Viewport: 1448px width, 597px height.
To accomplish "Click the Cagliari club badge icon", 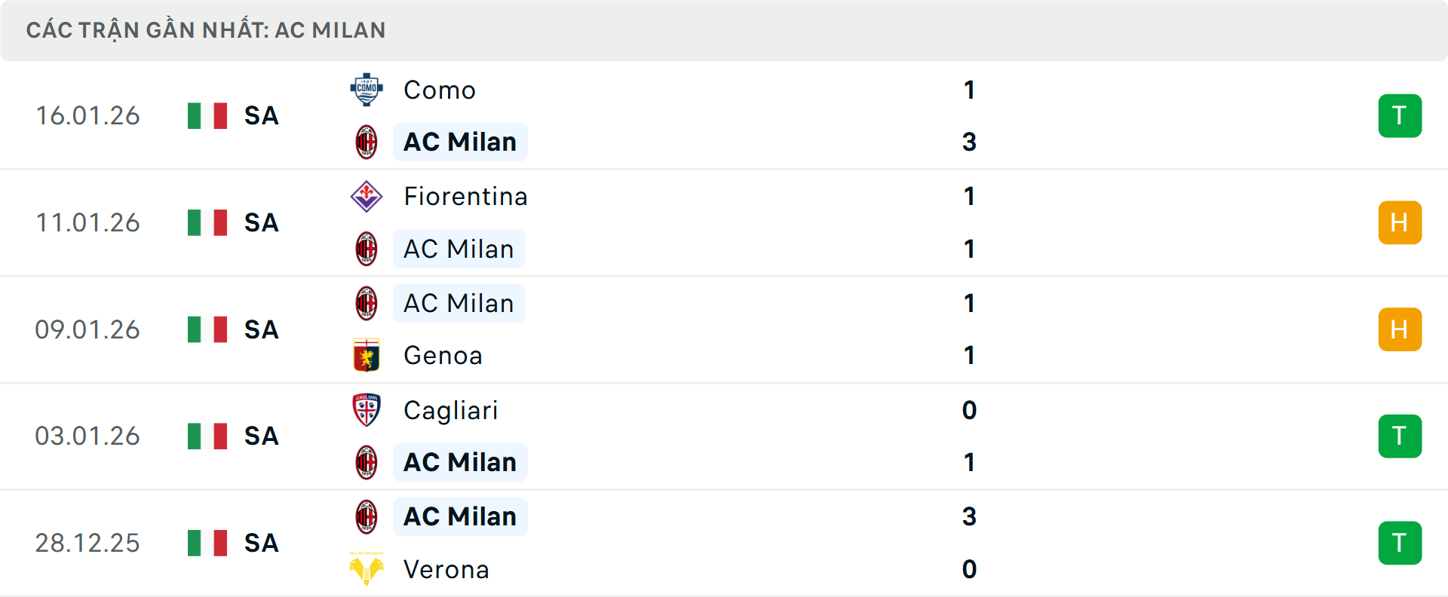I will point(367,411).
